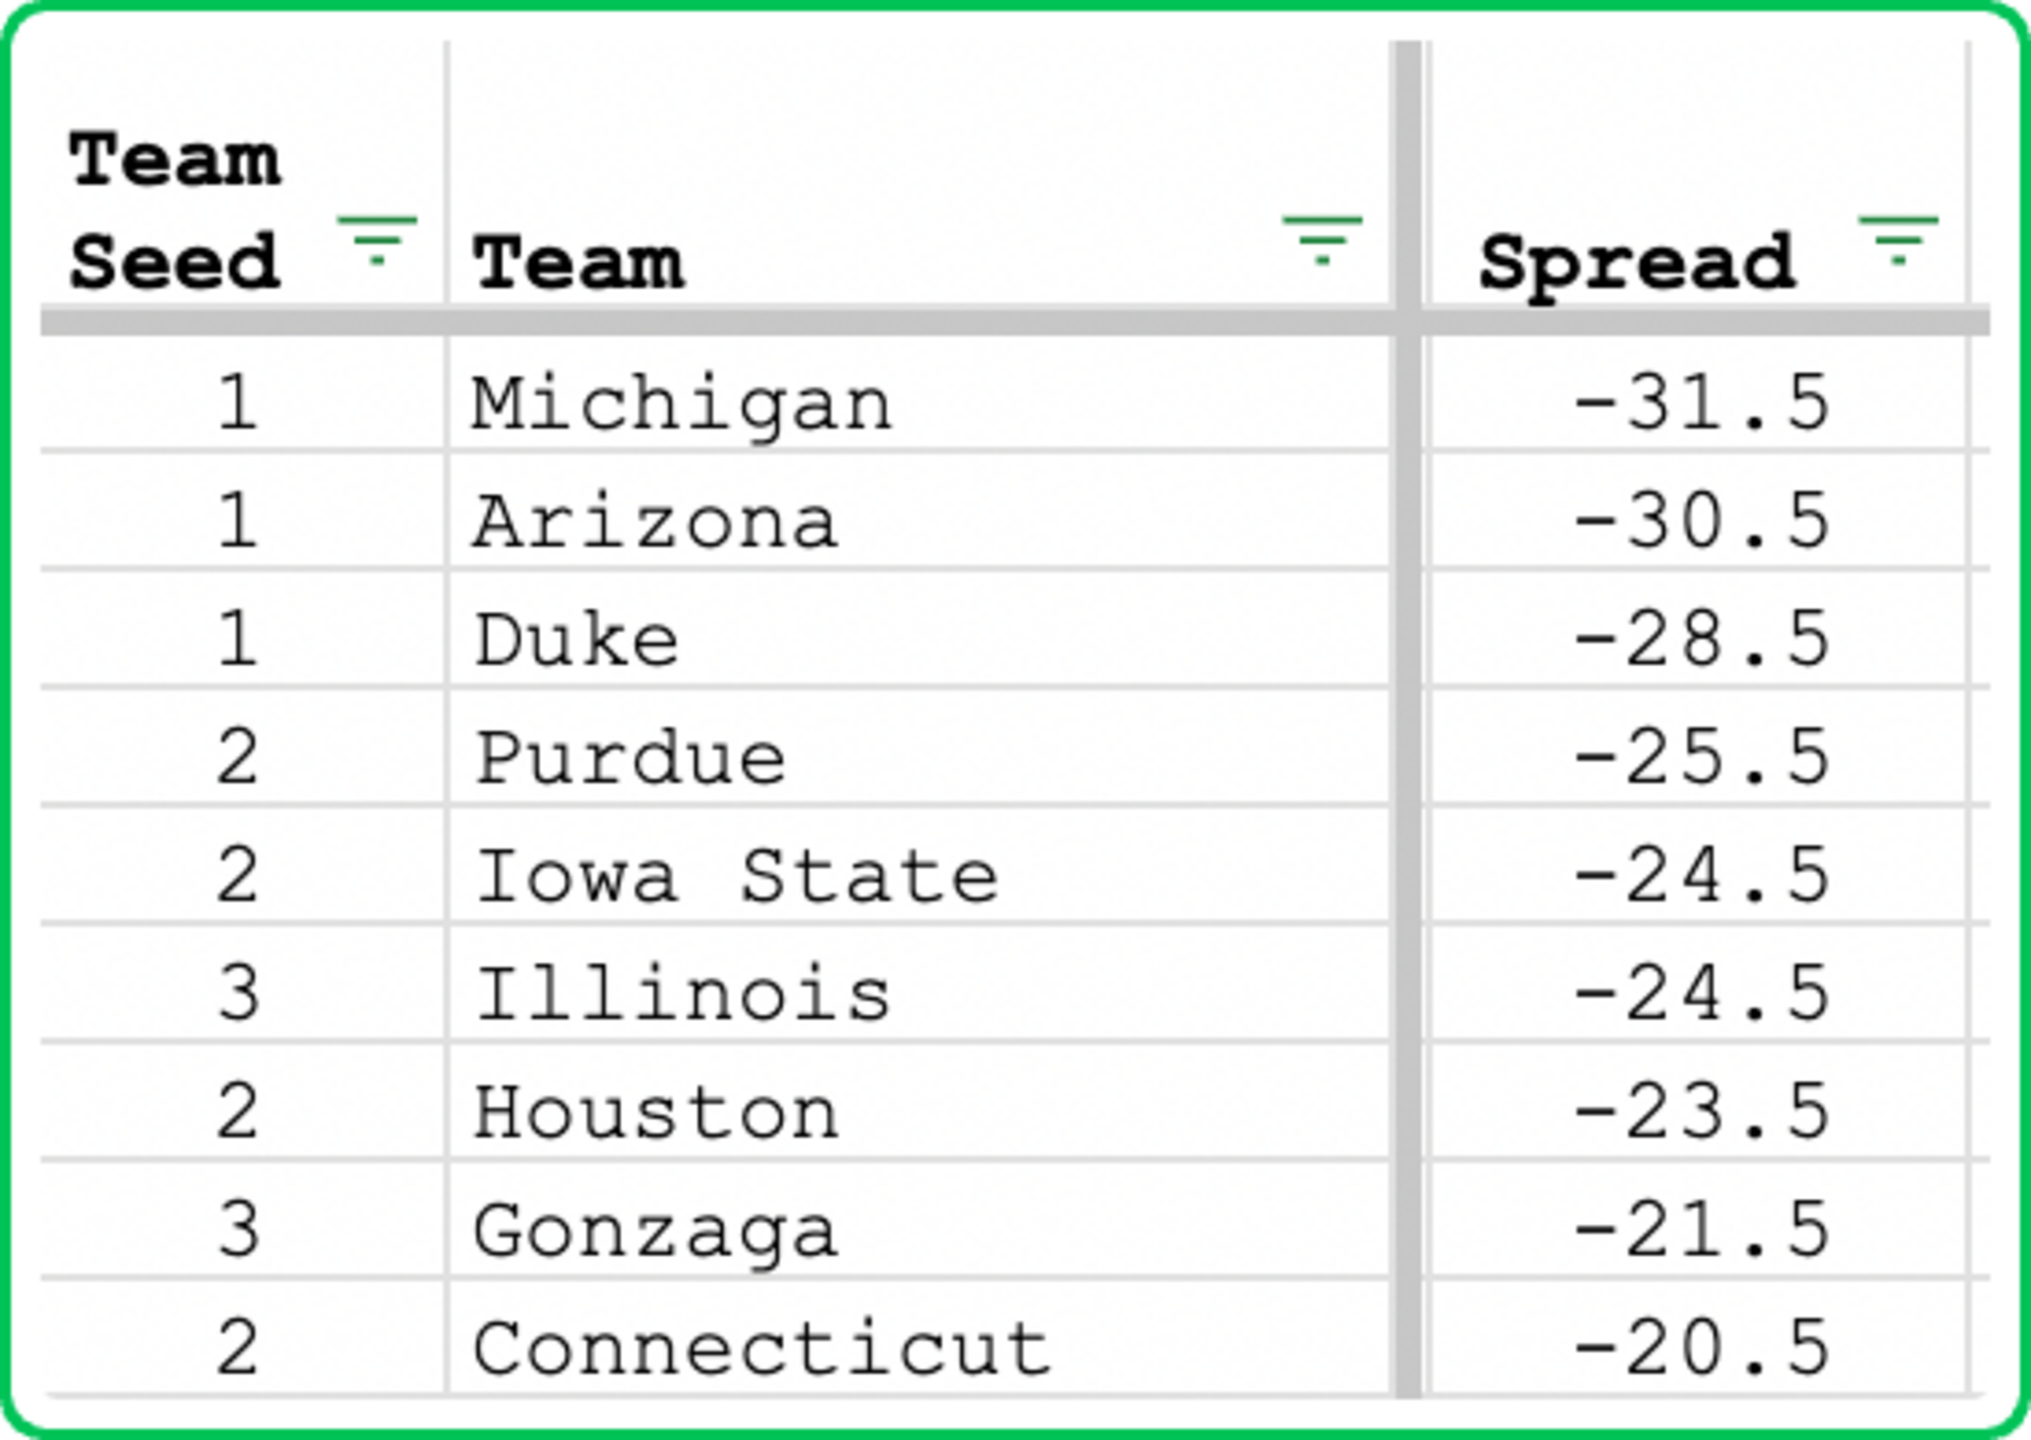
Task: Select the seed cell in Purdue's row
Action: click(238, 758)
